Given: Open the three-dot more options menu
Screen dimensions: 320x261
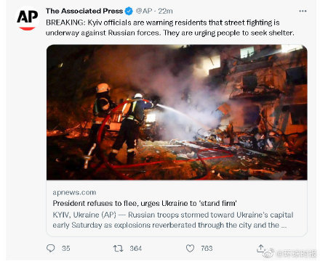Looking at the screenshot, I should 303,11.
